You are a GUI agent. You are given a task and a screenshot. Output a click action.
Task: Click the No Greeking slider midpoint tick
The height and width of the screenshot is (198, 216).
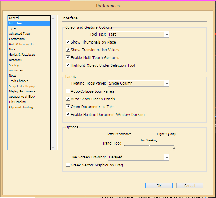tap(149, 145)
